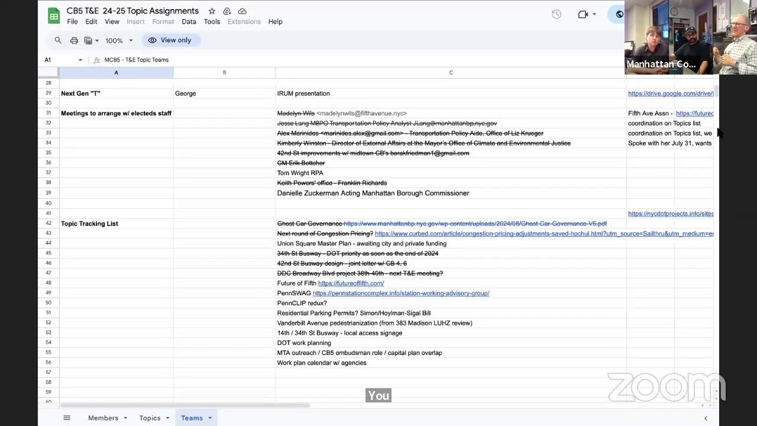
Task: Print the spreadsheet using the printer icon
Action: (74, 40)
